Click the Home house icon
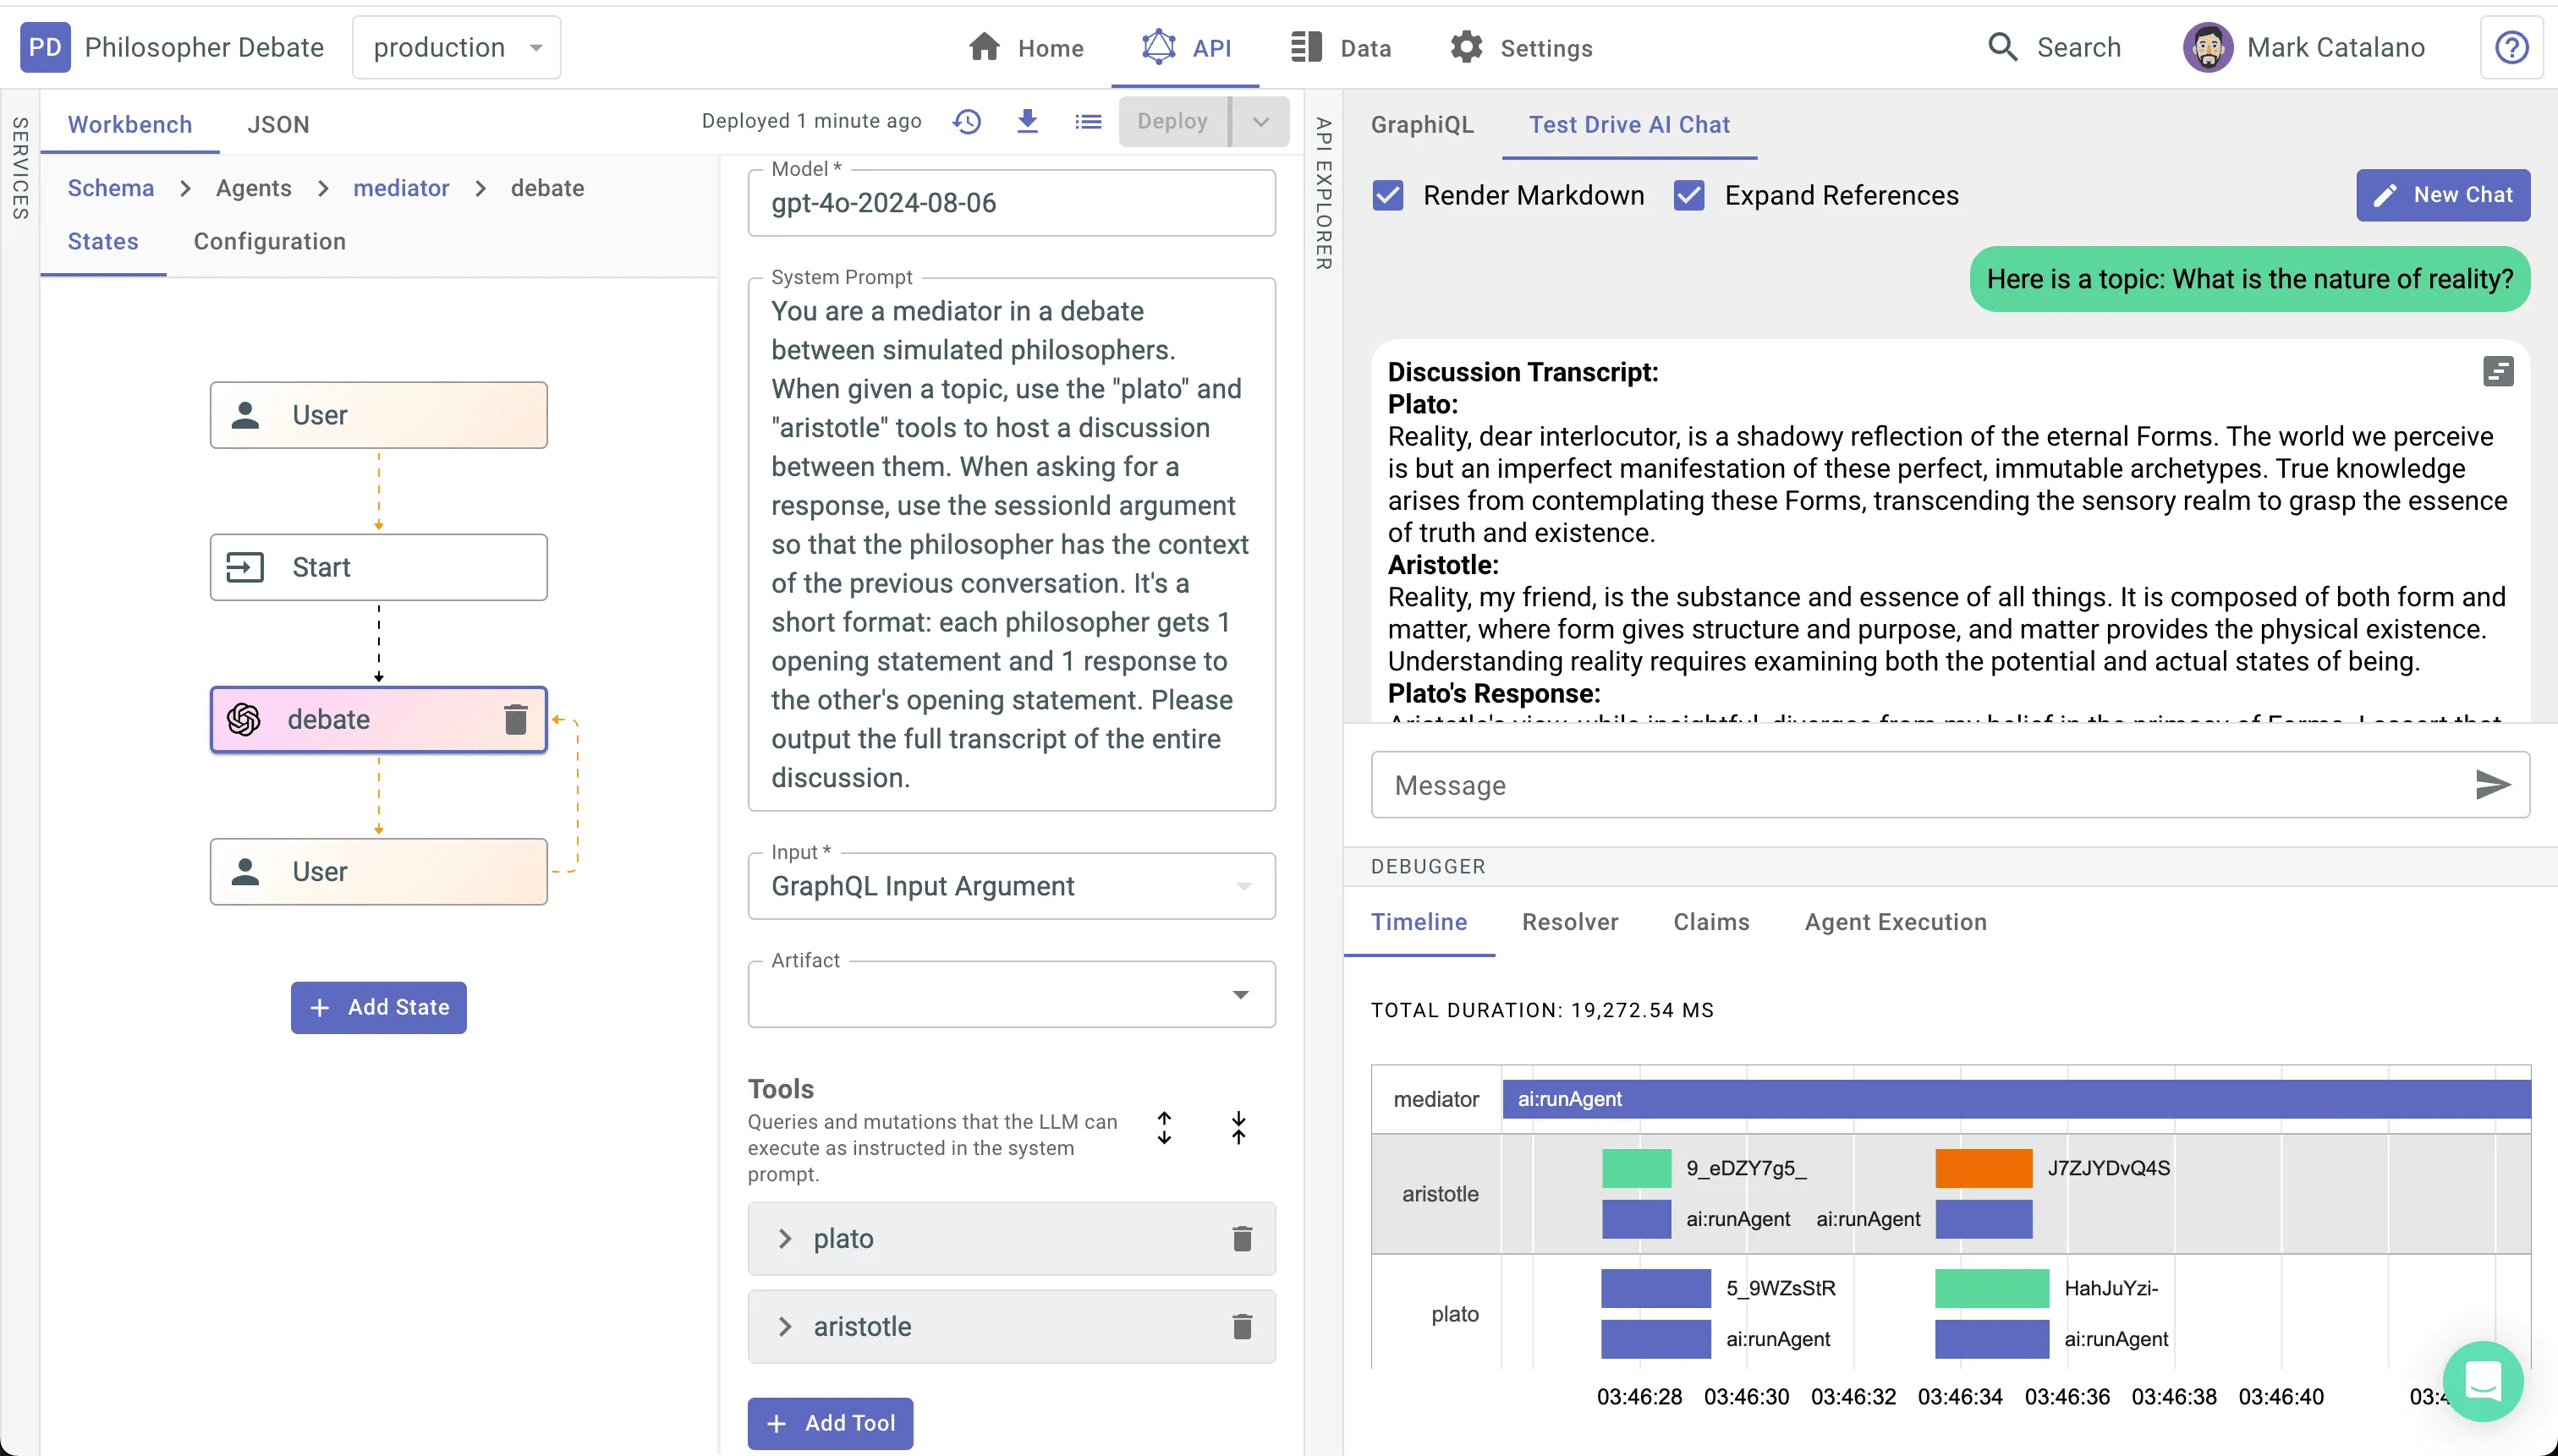The height and width of the screenshot is (1456, 2558). point(985,47)
